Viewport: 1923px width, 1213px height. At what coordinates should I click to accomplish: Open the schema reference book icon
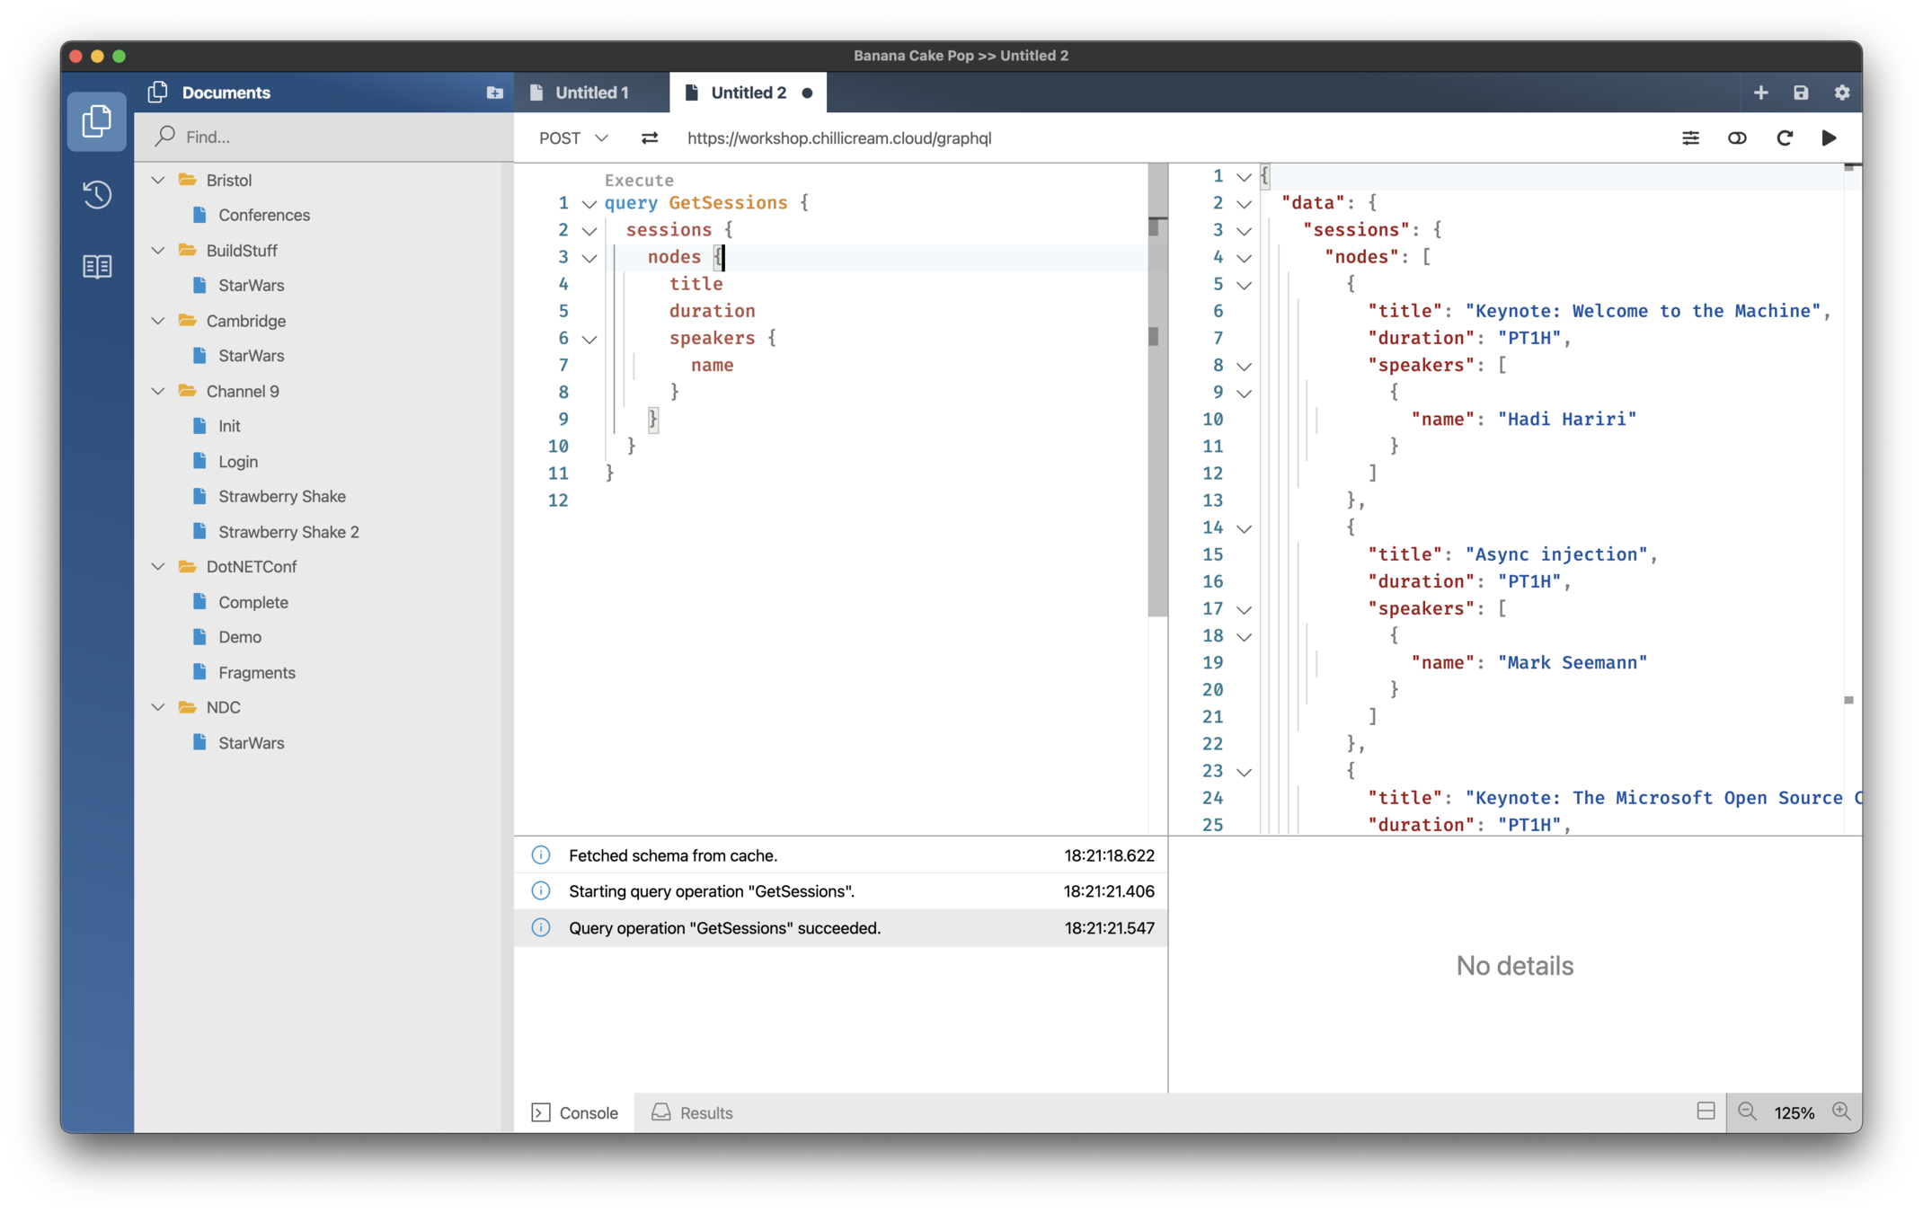coord(97,266)
